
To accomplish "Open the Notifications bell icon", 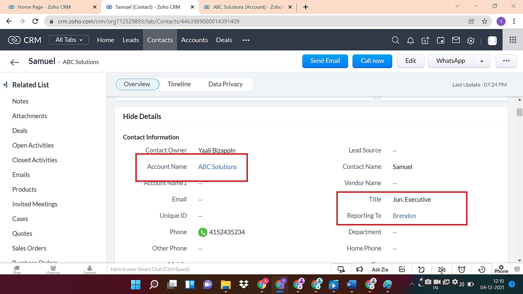I will point(410,40).
